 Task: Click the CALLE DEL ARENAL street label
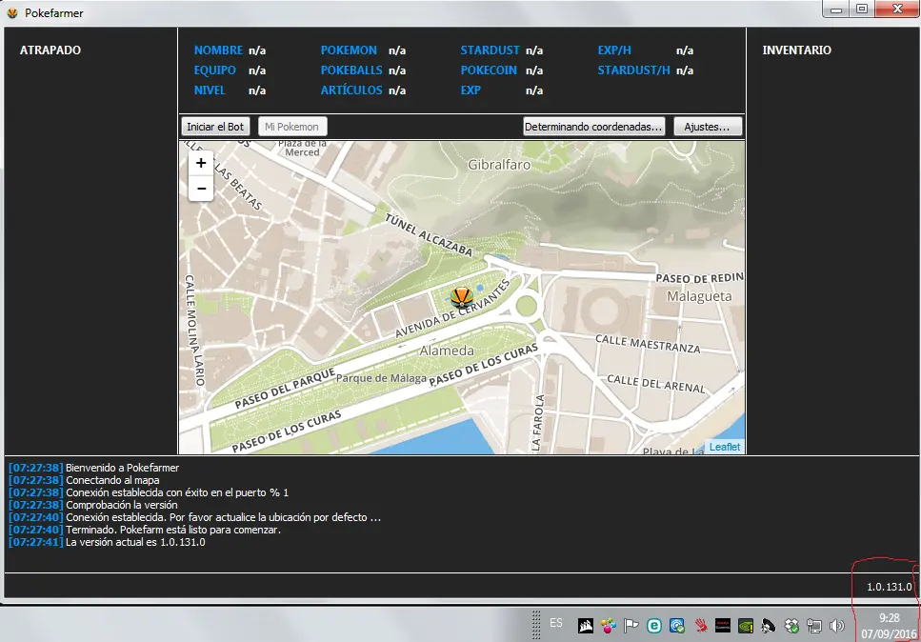(x=656, y=384)
